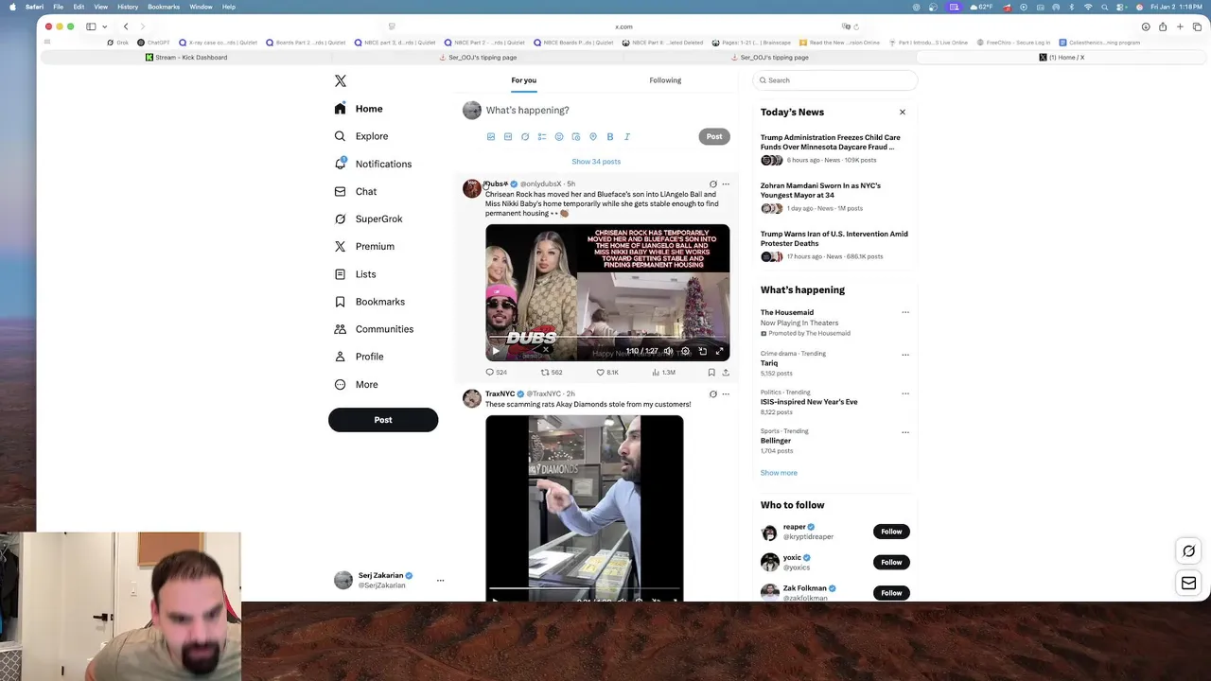This screenshot has height=681, width=1211.
Task: Click the Search input field
Action: (835, 80)
